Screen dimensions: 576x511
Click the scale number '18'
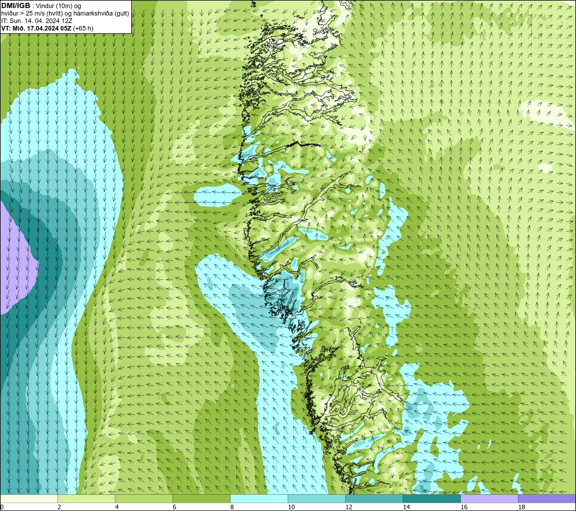click(x=521, y=507)
